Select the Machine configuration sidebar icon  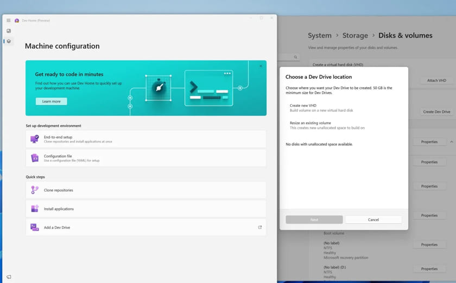click(x=9, y=41)
